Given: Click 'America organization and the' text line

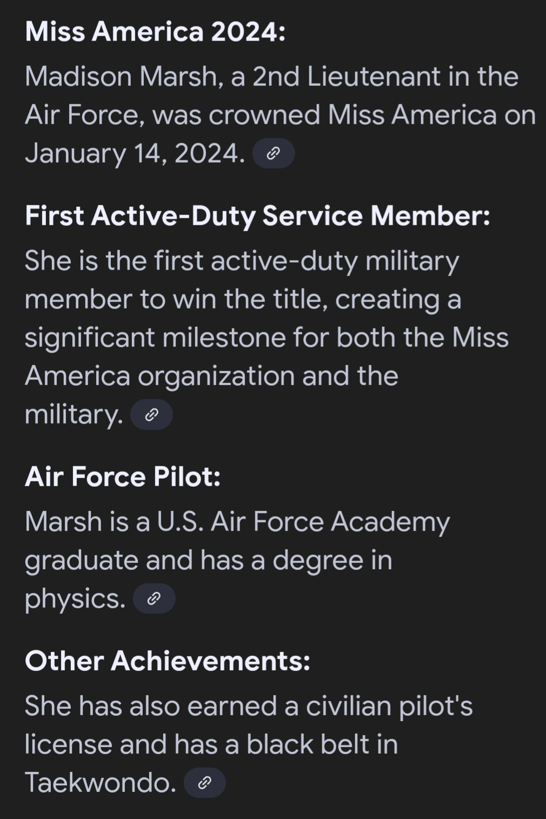Looking at the screenshot, I should (211, 376).
